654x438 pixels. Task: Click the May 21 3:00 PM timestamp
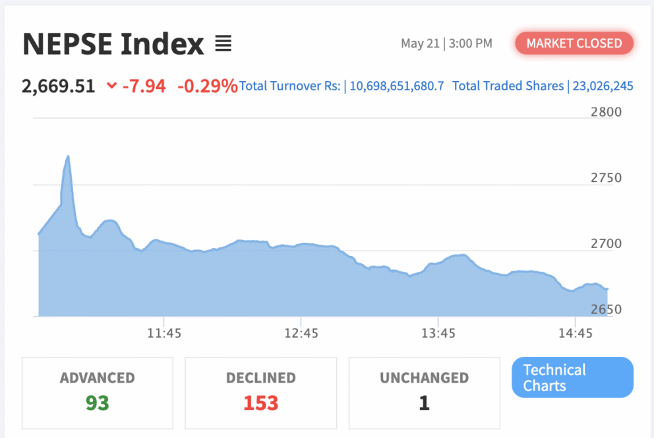tap(446, 44)
